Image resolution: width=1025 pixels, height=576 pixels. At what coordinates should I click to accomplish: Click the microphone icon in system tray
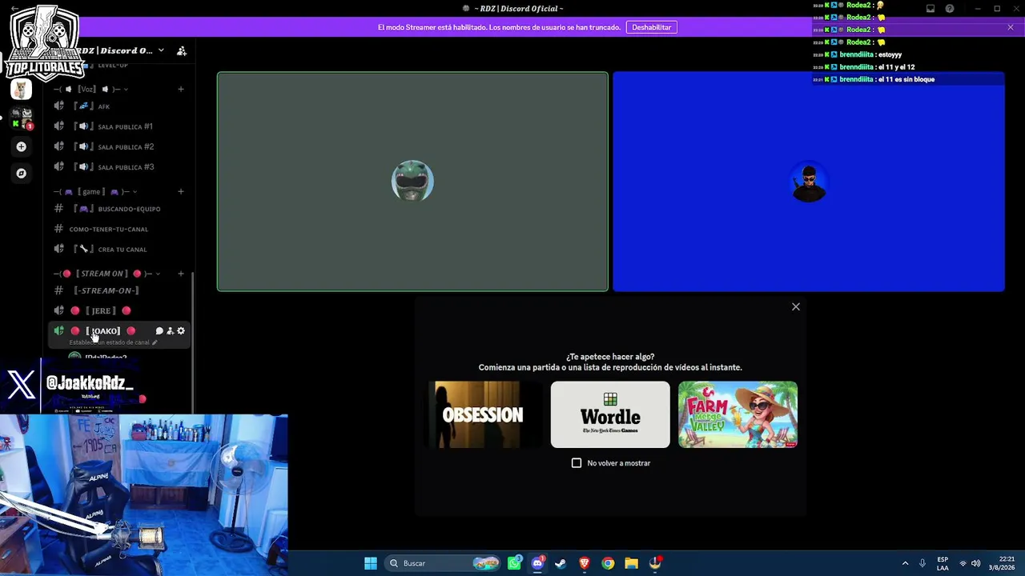[x=922, y=563]
